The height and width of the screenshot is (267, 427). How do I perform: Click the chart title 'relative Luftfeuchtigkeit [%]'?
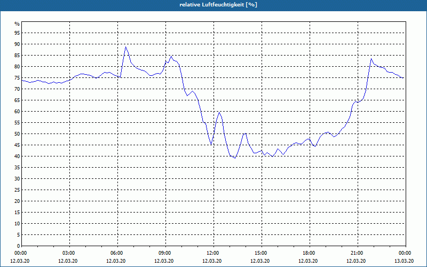pos(218,5)
